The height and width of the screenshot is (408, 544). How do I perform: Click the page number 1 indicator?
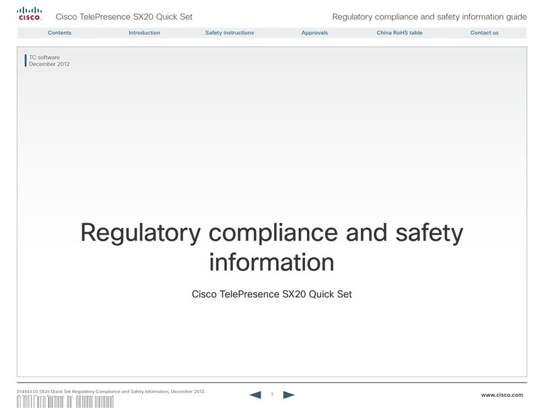[272, 394]
